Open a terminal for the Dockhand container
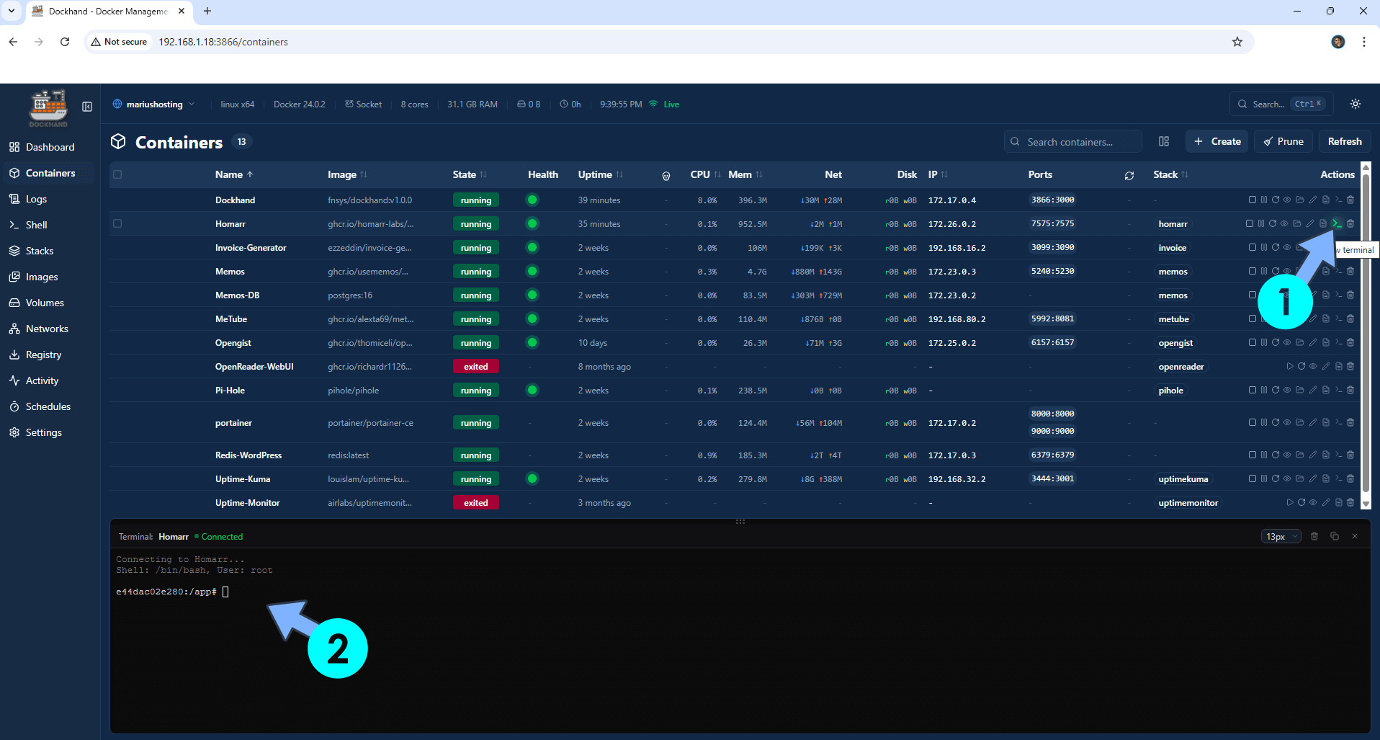The image size is (1380, 740). (1338, 200)
